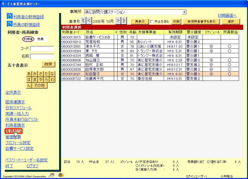The height and width of the screenshot is (179, 248).
Task: Click schedule mark in 田村 正和 row
Action: (x=211, y=65)
